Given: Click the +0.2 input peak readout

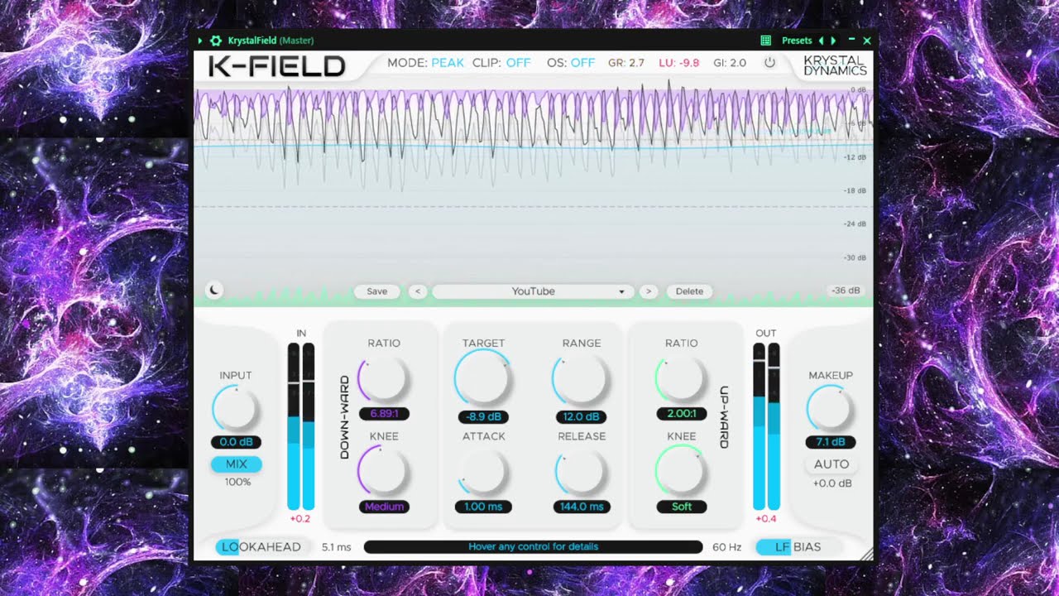Looking at the screenshot, I should pos(300,519).
